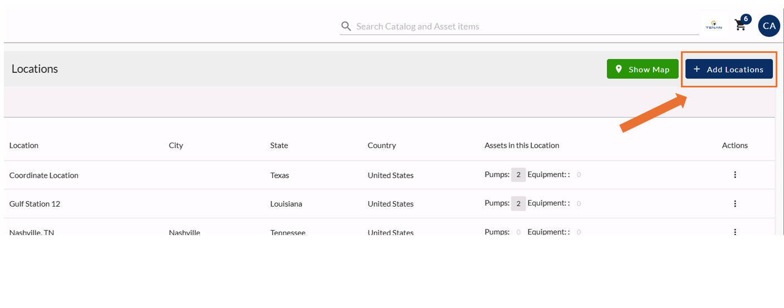The width and height of the screenshot is (784, 308).
Task: Sort by the Location column header
Action: pyautogui.click(x=24, y=145)
